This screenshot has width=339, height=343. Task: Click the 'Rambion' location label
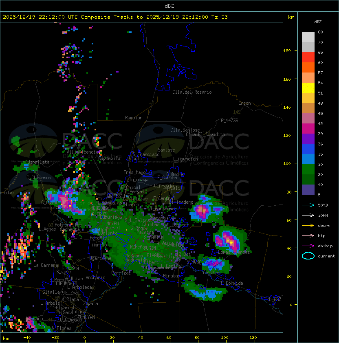click(134, 118)
